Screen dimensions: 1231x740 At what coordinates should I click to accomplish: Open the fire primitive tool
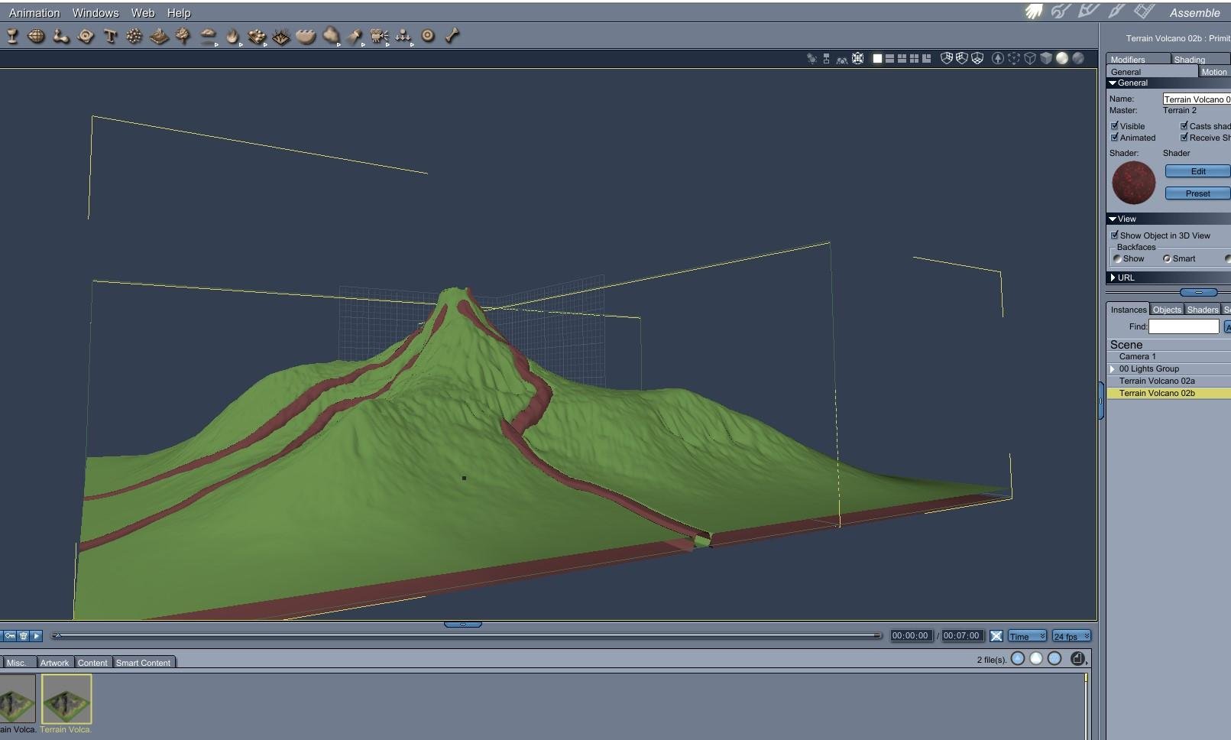[232, 36]
